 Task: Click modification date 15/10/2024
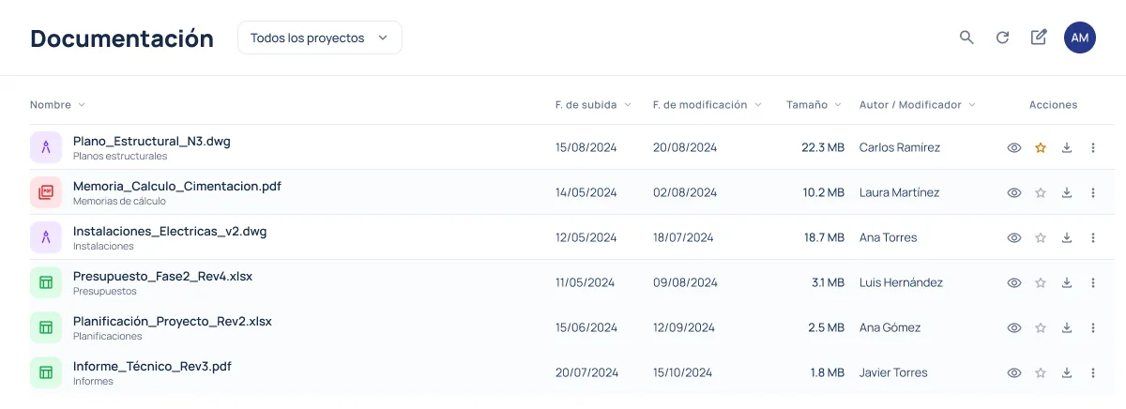685,372
